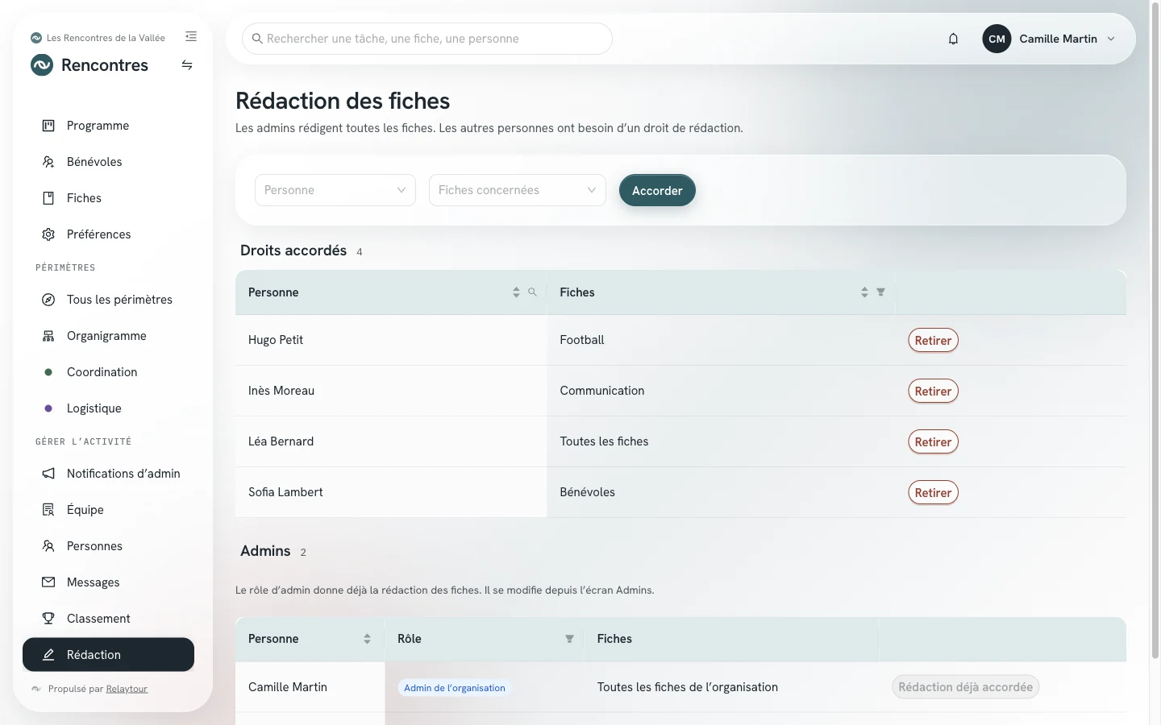Click the Préférences gear icon

(x=48, y=234)
